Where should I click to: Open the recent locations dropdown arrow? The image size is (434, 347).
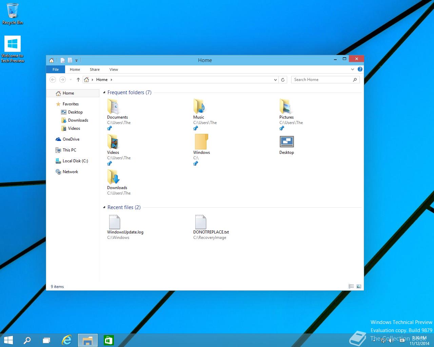(71, 80)
